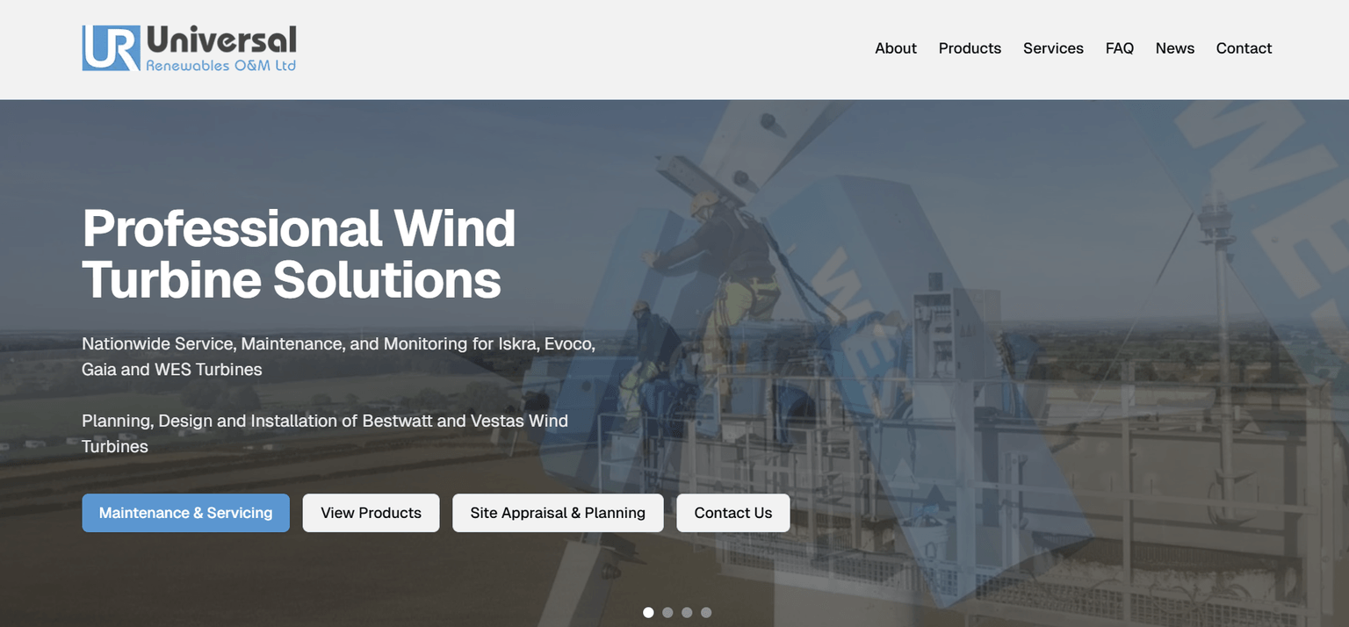Jump to the third slide dot
Image resolution: width=1349 pixels, height=627 pixels.
[x=687, y=612]
